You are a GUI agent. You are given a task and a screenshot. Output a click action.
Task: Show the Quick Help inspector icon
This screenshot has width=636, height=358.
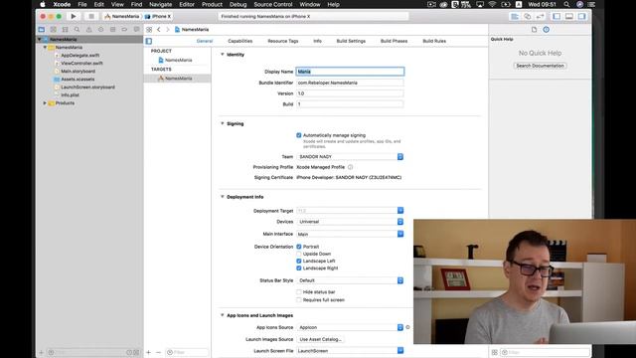pyautogui.click(x=546, y=30)
